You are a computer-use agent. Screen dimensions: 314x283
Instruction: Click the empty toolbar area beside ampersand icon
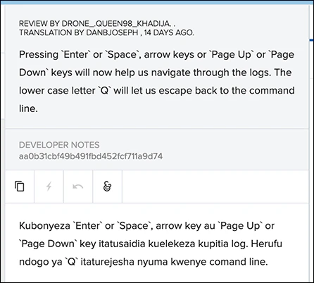215,187
